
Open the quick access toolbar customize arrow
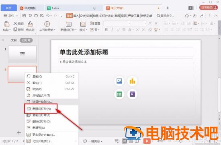click(x=61, y=16)
